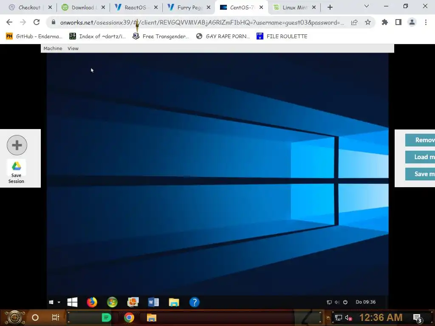This screenshot has height=326, width=435.
Task: Click the remote desktop volume tray icon
Action: (x=337, y=302)
